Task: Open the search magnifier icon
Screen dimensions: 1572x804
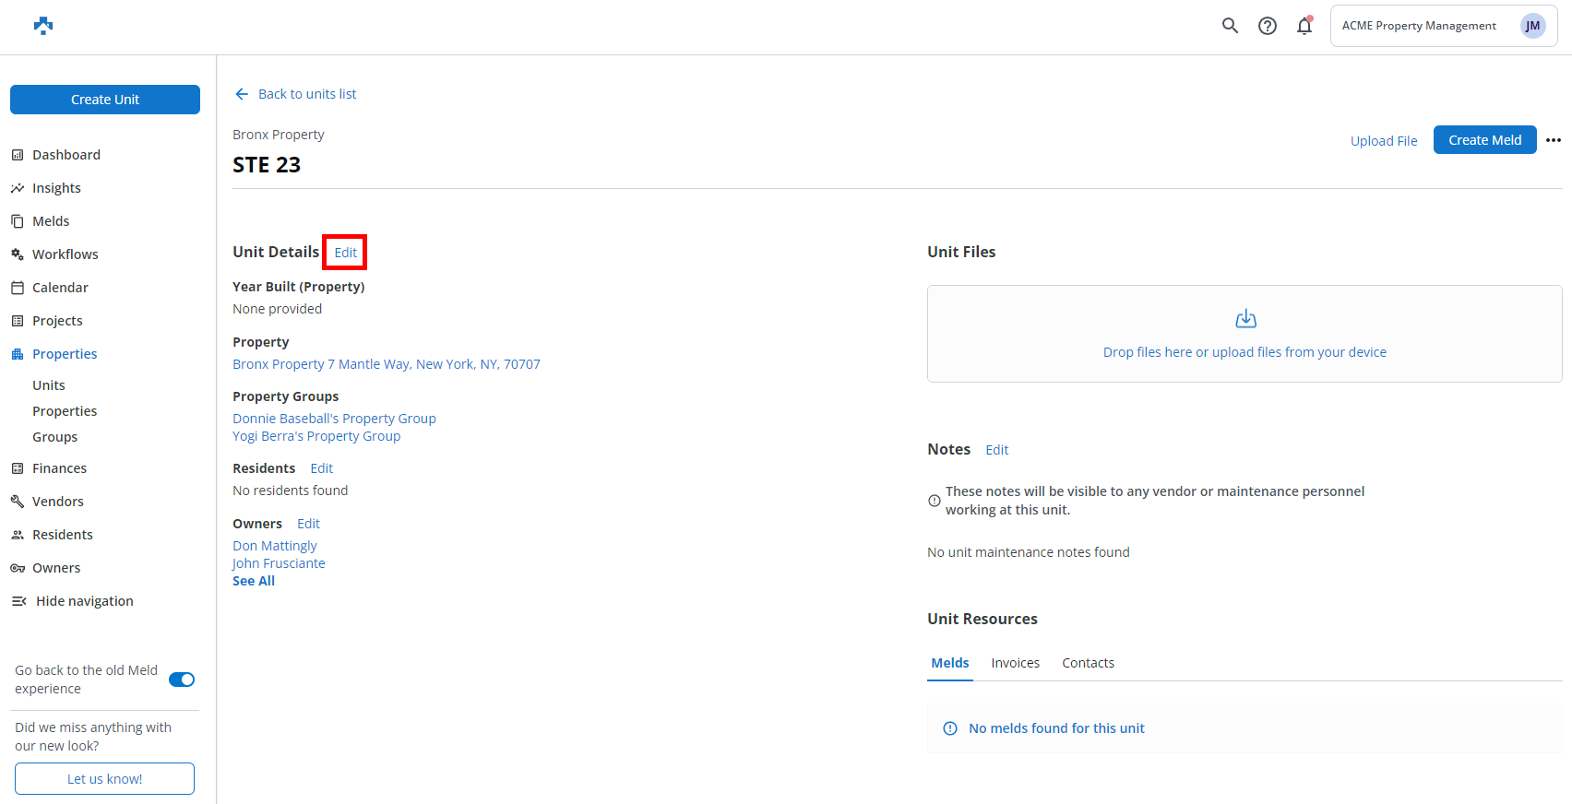Action: click(1230, 26)
